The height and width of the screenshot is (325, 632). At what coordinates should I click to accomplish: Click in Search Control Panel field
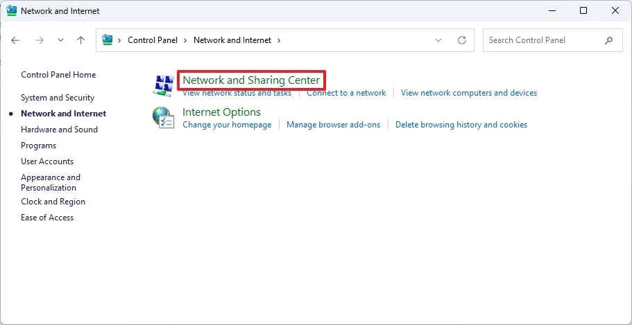[553, 40]
